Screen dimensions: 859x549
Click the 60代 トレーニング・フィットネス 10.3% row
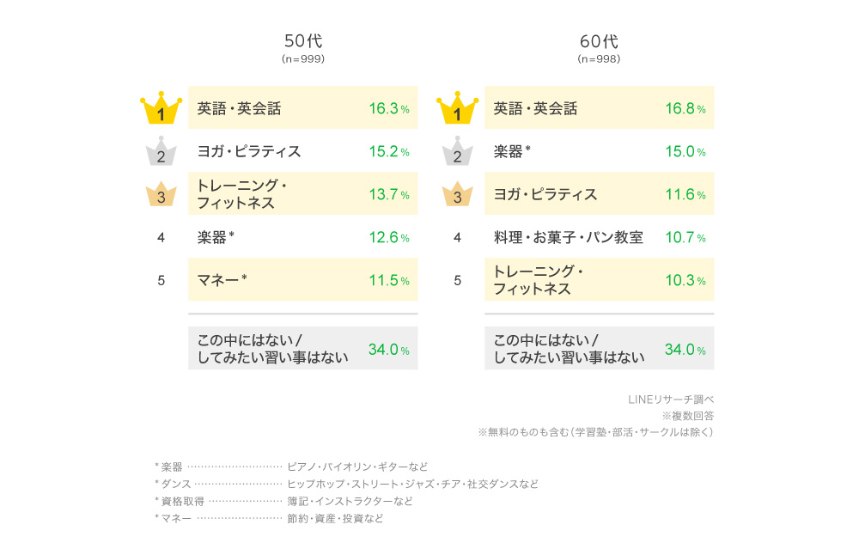(x=600, y=279)
